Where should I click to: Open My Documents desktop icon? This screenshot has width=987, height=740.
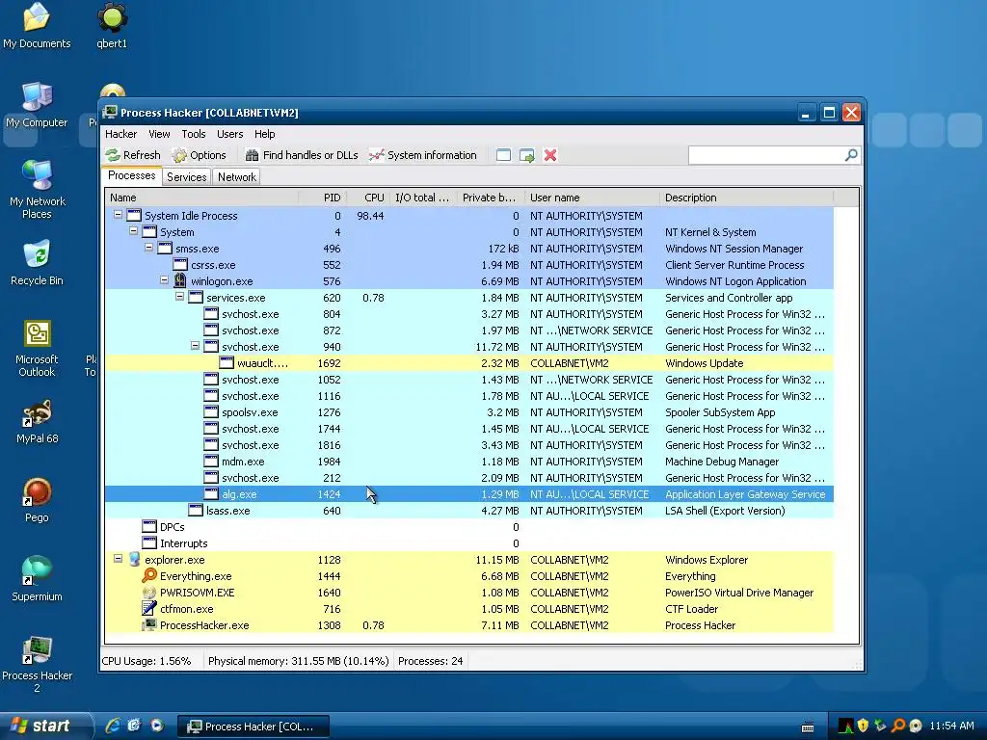pos(37,26)
